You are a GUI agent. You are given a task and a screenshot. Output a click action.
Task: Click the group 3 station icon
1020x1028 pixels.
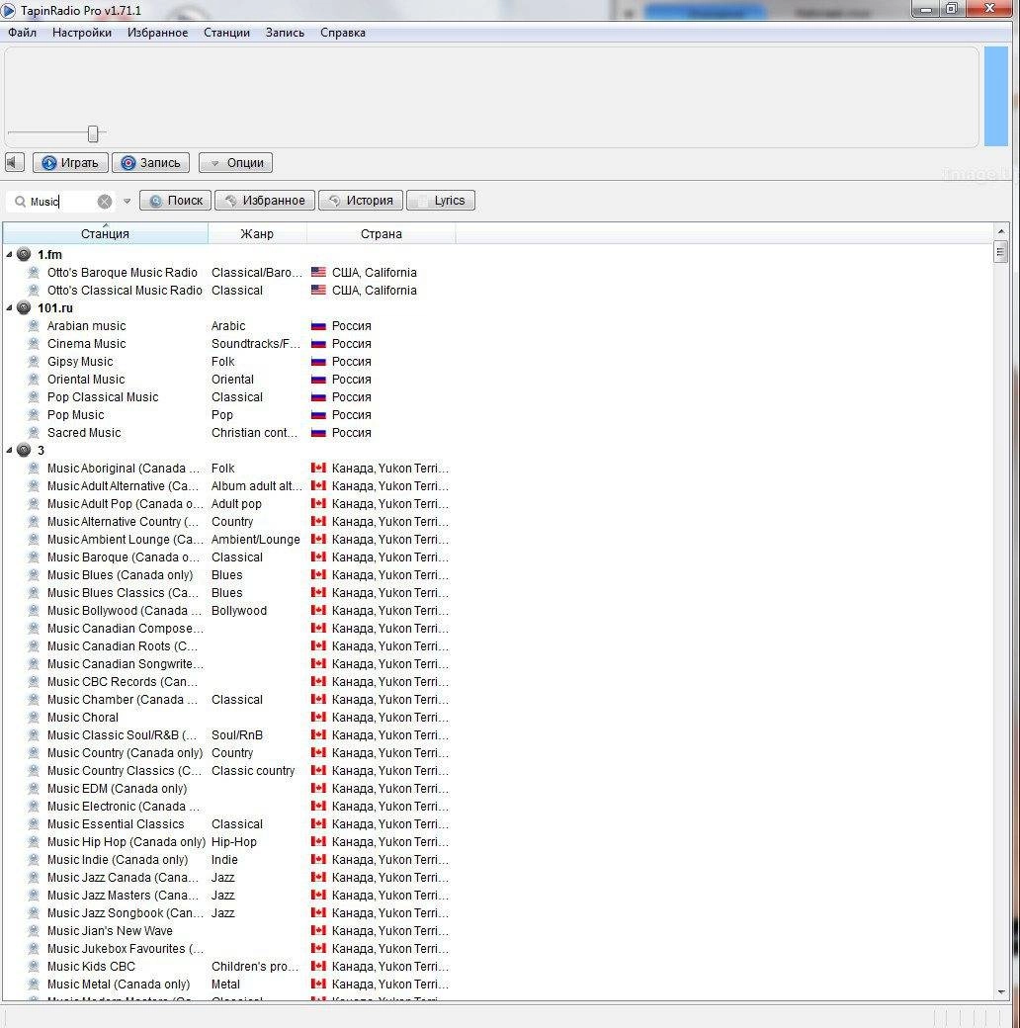click(24, 450)
